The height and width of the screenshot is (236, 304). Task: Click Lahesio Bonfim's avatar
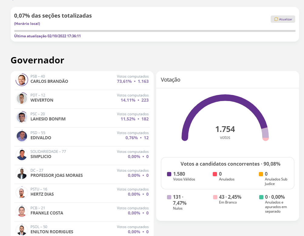click(22, 117)
